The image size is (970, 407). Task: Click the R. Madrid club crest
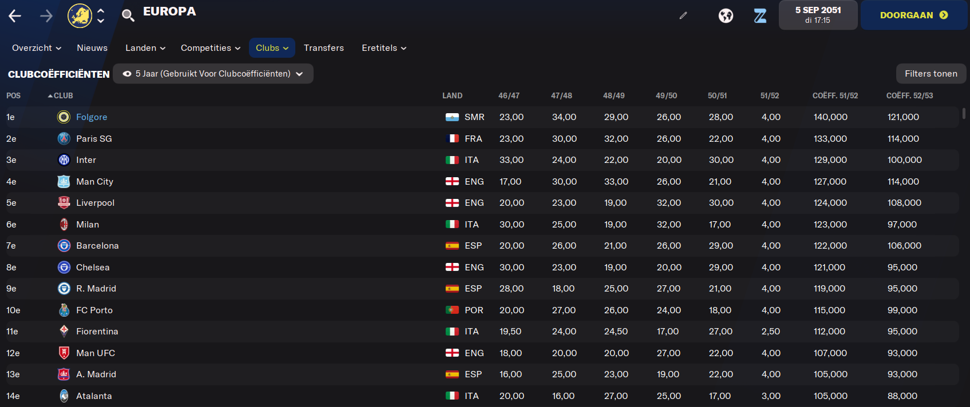click(x=64, y=289)
